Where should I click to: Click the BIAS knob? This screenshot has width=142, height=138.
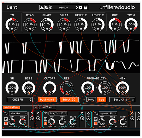click(x=30, y=24)
